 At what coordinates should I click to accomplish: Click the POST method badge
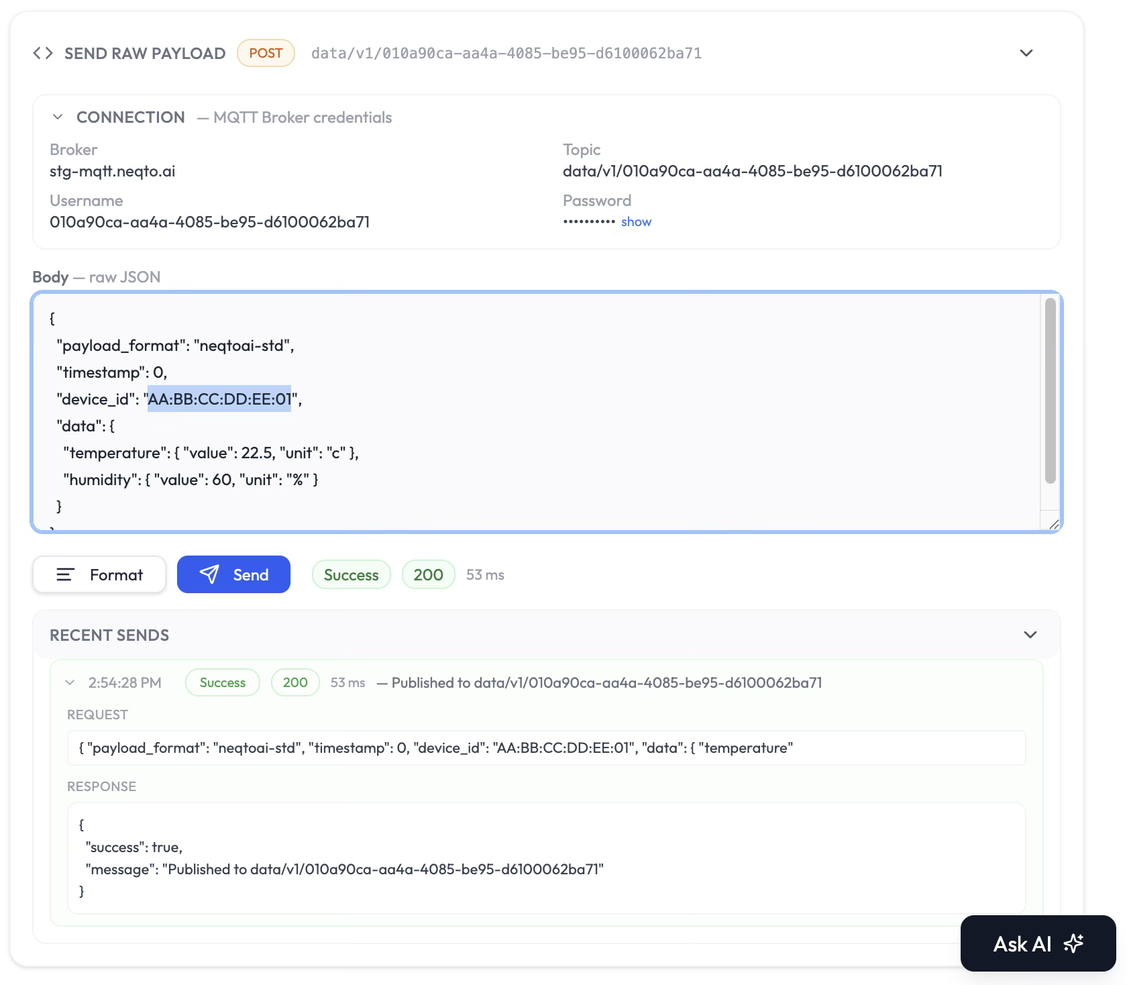(266, 53)
